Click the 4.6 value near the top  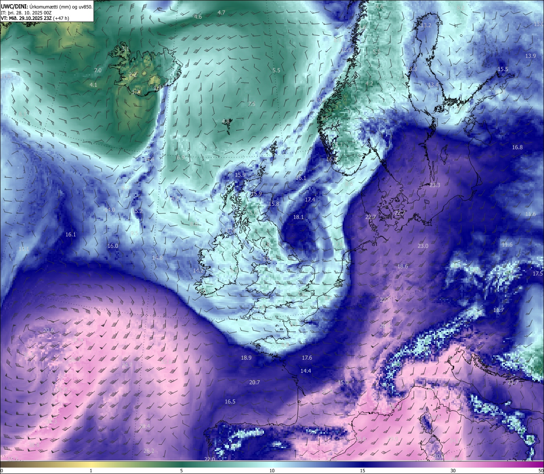coord(198,17)
